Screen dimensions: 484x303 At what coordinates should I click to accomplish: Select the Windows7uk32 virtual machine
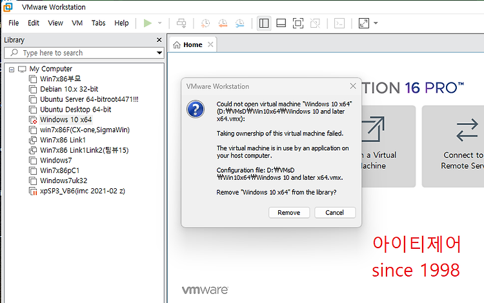click(x=64, y=181)
